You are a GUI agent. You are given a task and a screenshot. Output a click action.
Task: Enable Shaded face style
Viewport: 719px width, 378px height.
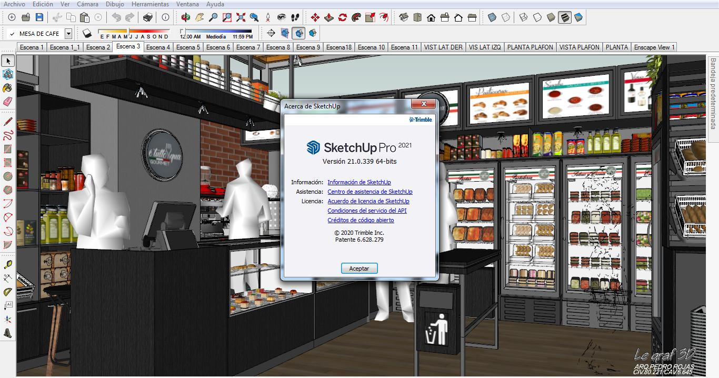pyautogui.click(x=551, y=17)
